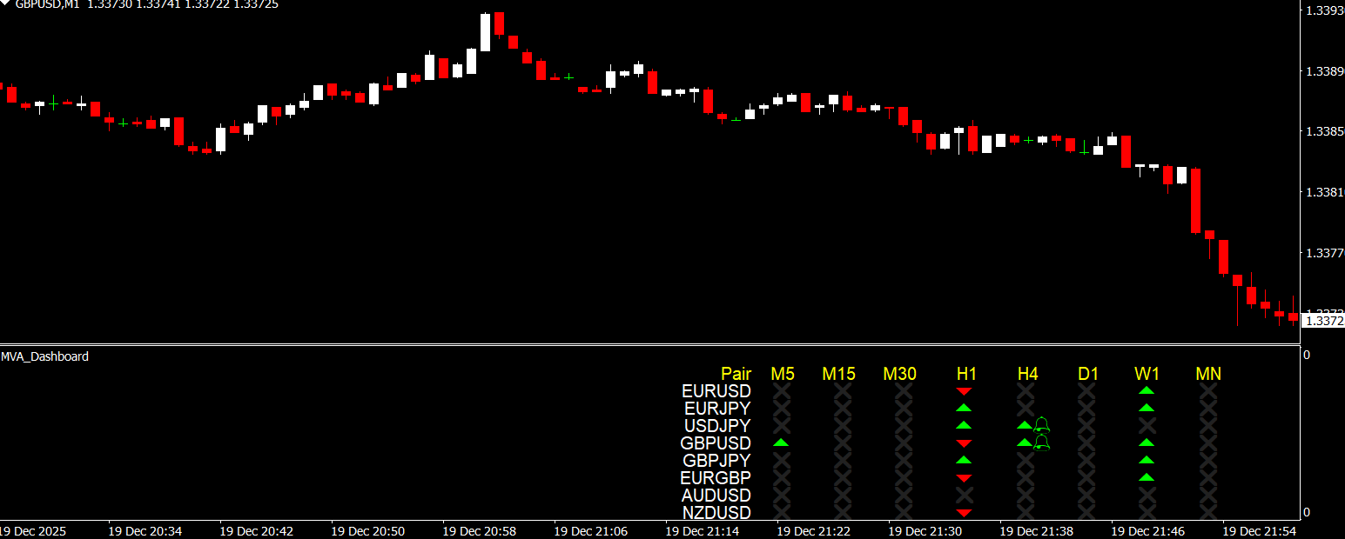This screenshot has height=539, width=1345.
Task: Select the MN timeframe column header
Action: [1207, 374]
